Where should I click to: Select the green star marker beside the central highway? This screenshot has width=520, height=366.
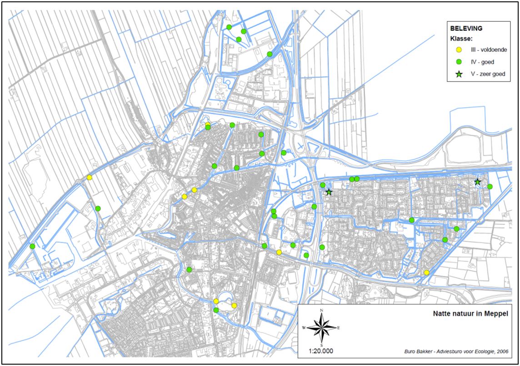point(329,193)
